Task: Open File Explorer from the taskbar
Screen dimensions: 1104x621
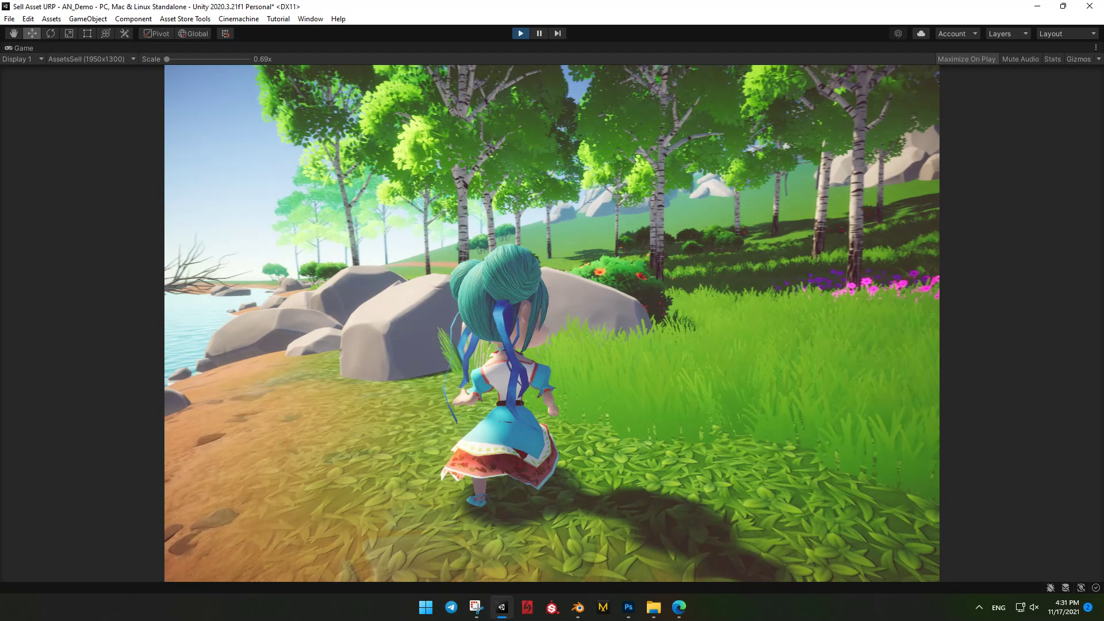Action: coord(654,607)
